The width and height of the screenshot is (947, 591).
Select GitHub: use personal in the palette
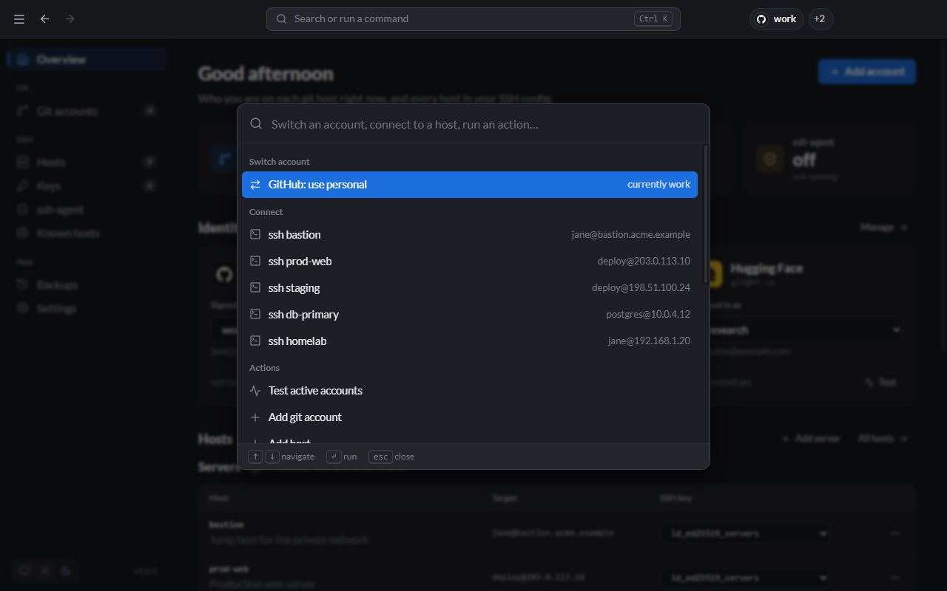click(x=470, y=185)
